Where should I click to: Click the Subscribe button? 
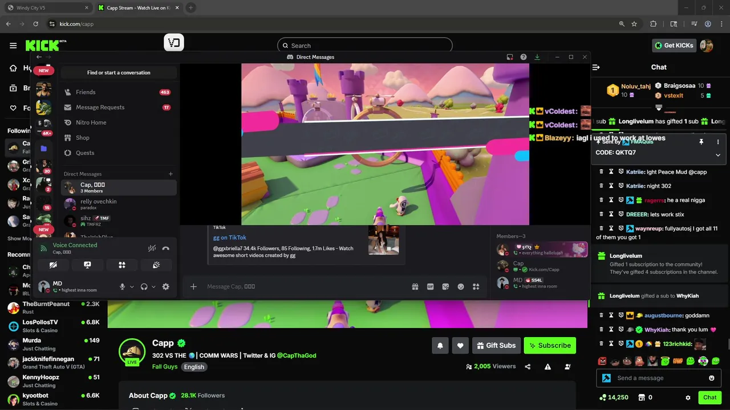550,345
